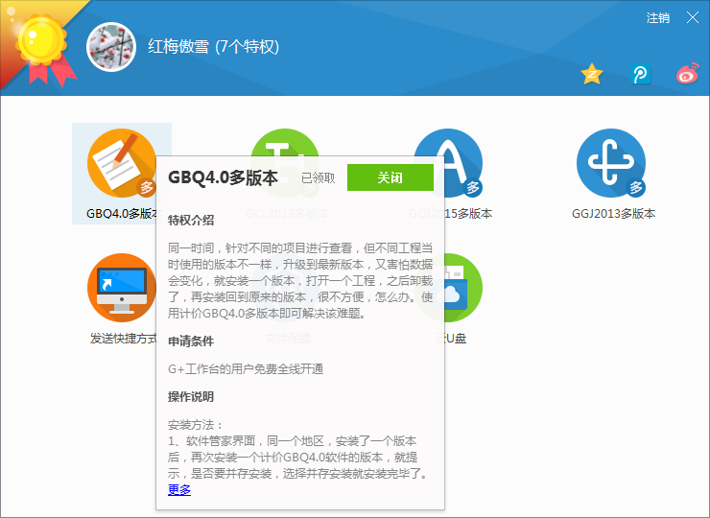The image size is (710, 518).
Task: Click the blue P share icon
Action: click(640, 74)
